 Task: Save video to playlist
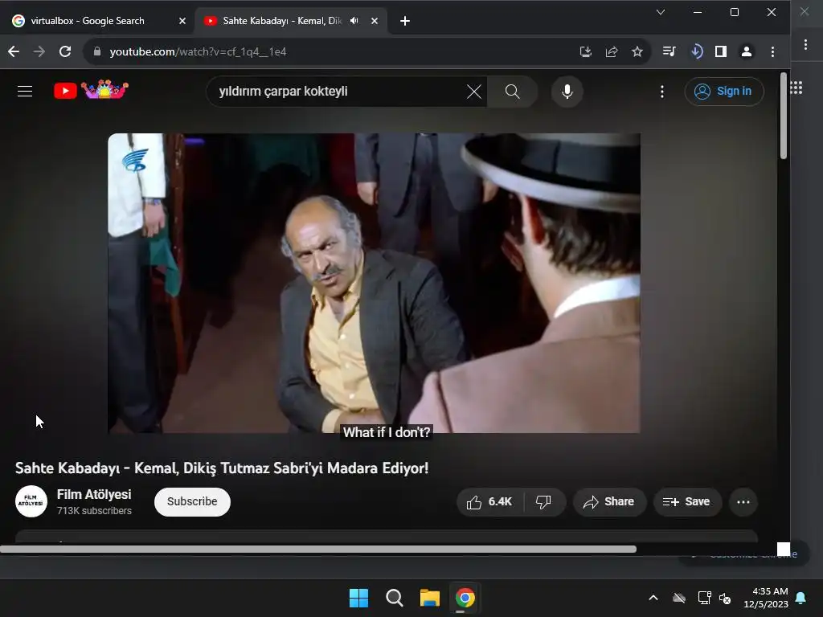pos(688,502)
